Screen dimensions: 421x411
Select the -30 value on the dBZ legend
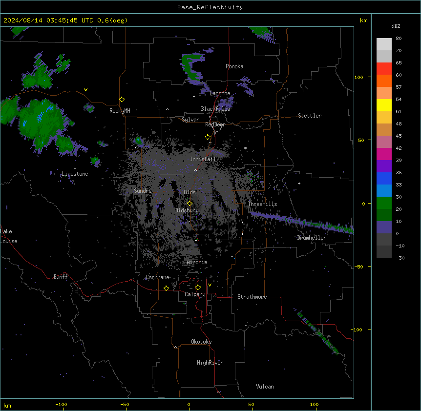click(x=400, y=258)
